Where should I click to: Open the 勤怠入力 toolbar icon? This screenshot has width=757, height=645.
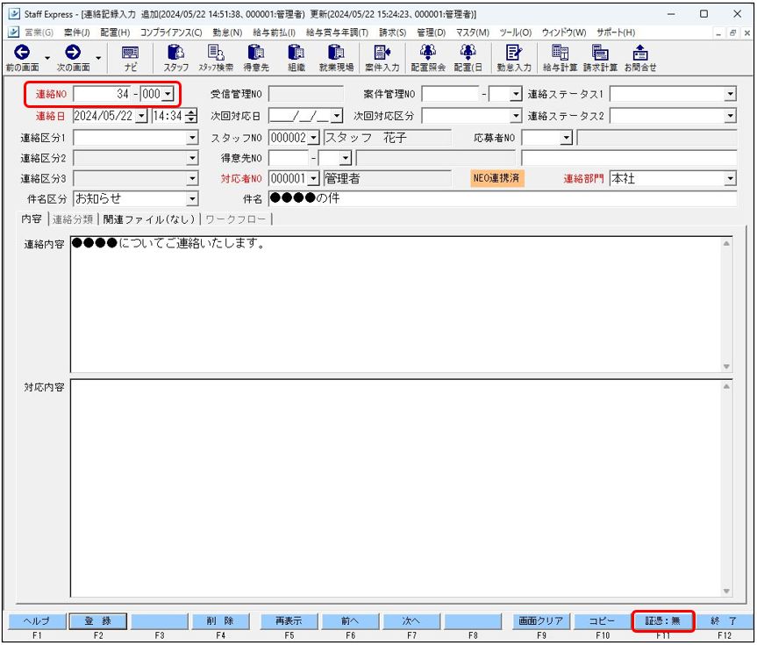(514, 52)
